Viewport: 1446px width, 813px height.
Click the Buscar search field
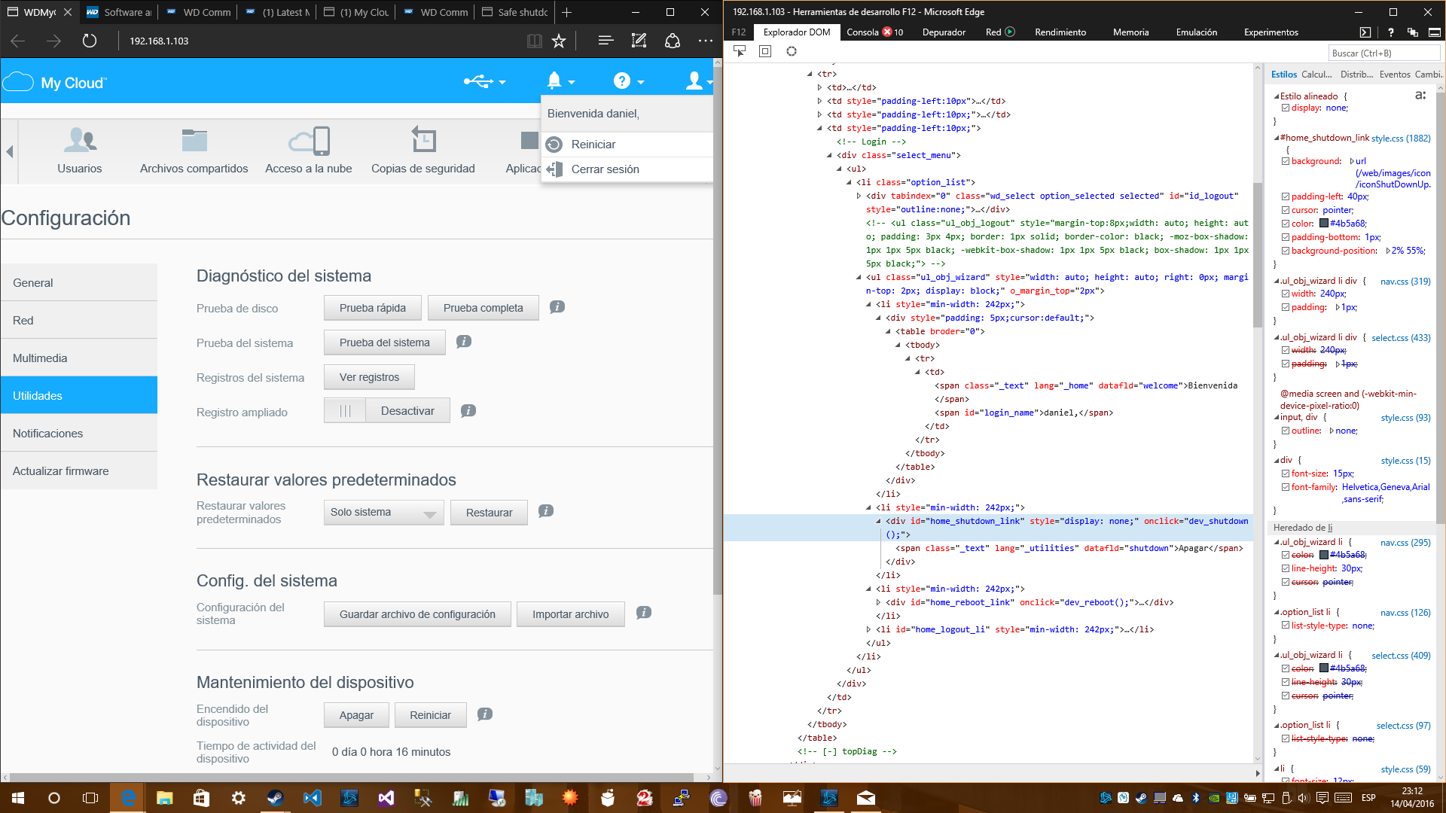coord(1383,53)
